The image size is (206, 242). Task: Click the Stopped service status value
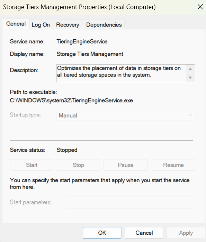[x=67, y=150]
